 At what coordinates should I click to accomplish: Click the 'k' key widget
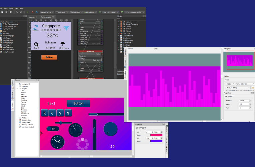[45, 113]
